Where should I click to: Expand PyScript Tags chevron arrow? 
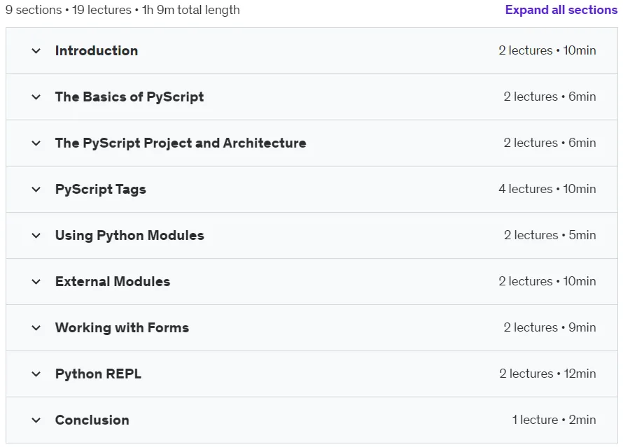(36, 190)
